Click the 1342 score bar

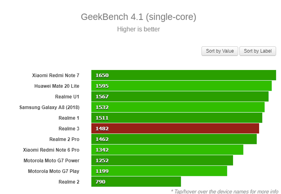tap(167, 150)
